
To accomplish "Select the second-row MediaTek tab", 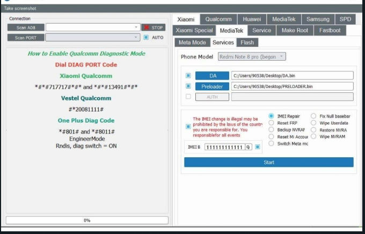I will (231, 31).
